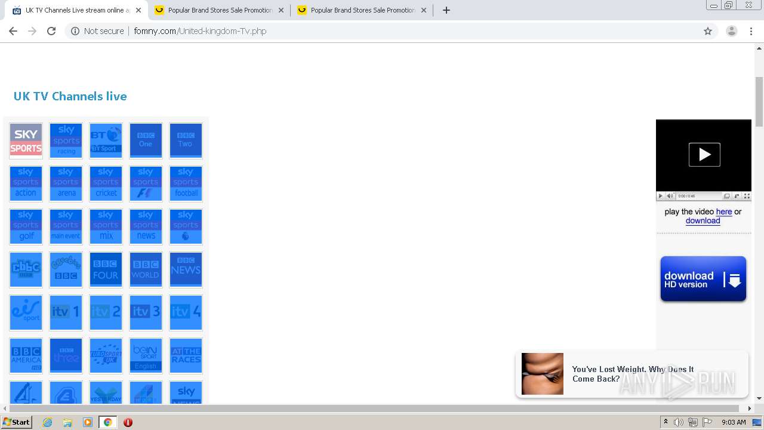The width and height of the screenshot is (764, 430).
Task: Open the Eir Sport channel
Action: click(26, 312)
